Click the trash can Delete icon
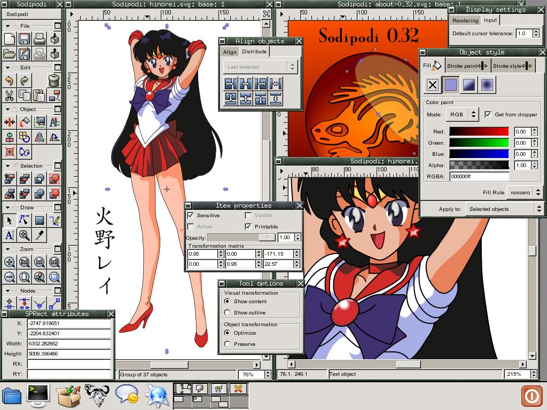 54,81
